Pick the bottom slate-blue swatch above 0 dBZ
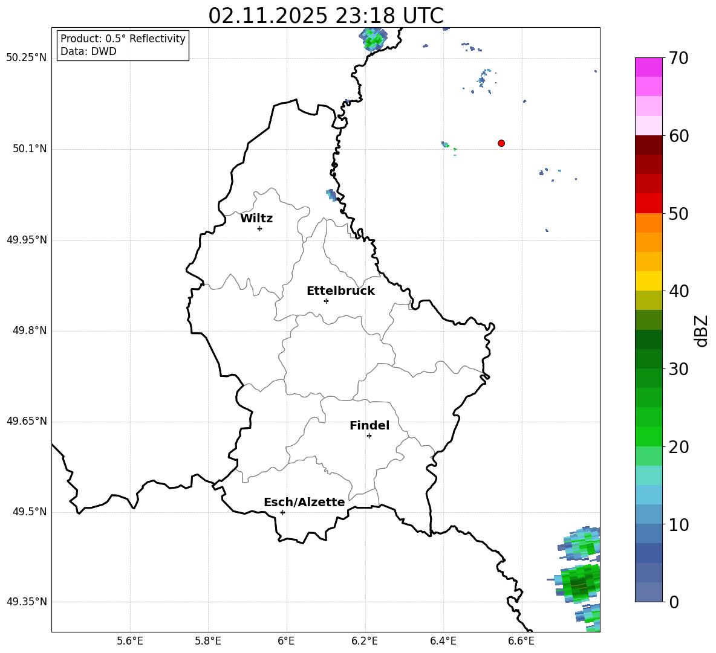Screen dimensions: 716x653 click(649, 592)
